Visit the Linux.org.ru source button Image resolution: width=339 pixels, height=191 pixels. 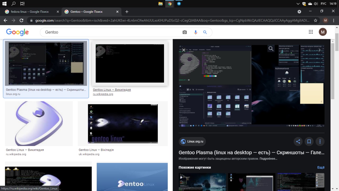point(192,142)
